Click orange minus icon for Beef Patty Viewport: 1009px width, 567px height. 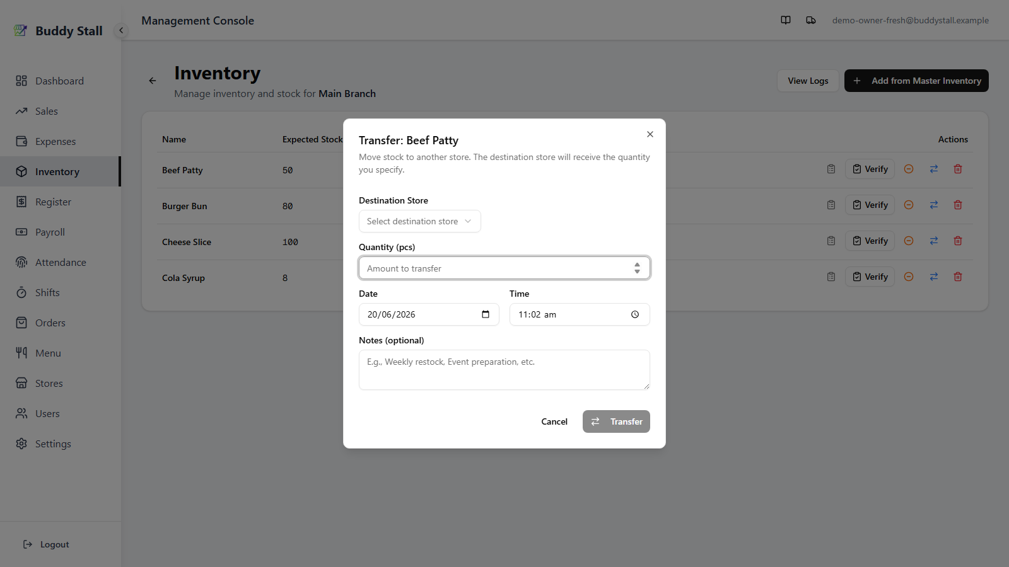909,169
